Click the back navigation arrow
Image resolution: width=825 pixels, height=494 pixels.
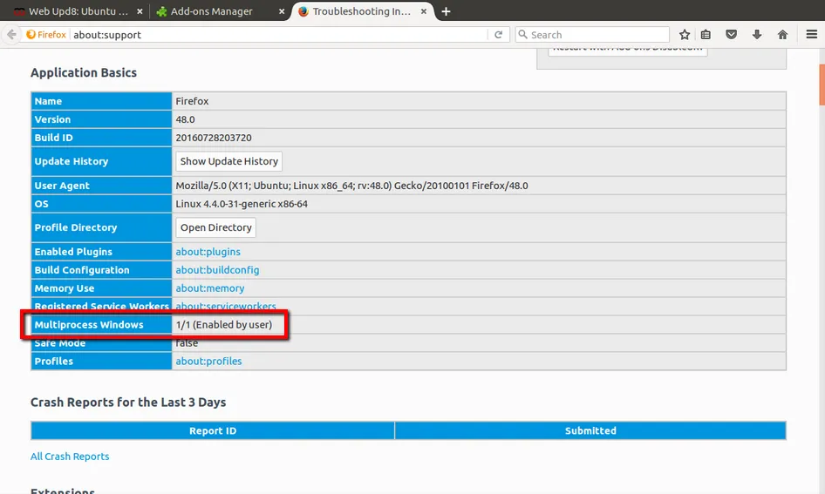pos(11,35)
